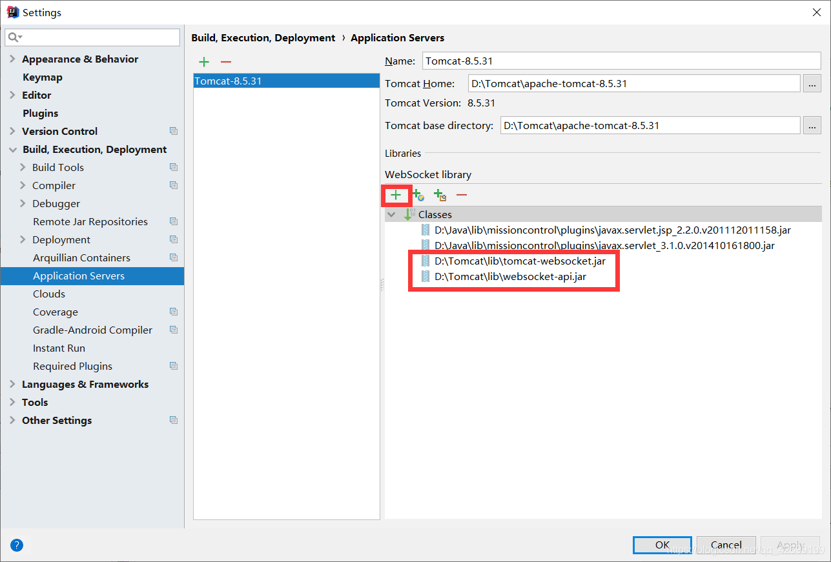
Task: Expand the Tools section
Action: [12, 402]
